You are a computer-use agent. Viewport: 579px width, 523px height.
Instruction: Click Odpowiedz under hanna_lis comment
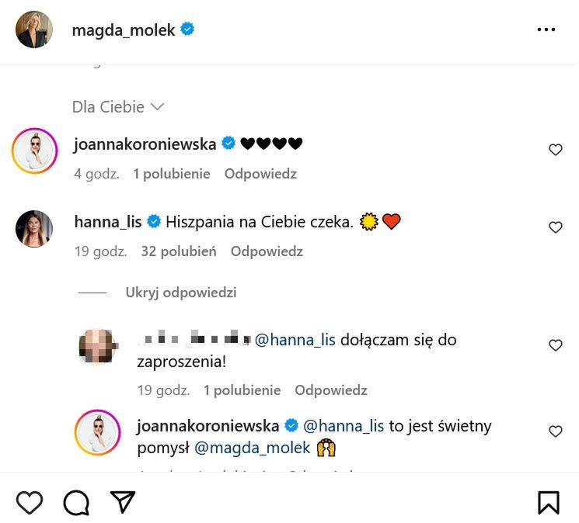267,251
